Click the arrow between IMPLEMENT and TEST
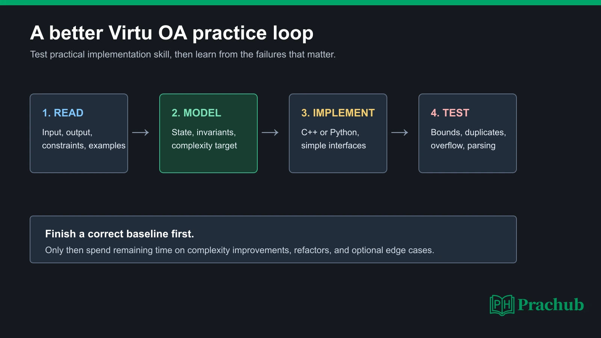Viewport: 601px width, 338px height. point(400,133)
